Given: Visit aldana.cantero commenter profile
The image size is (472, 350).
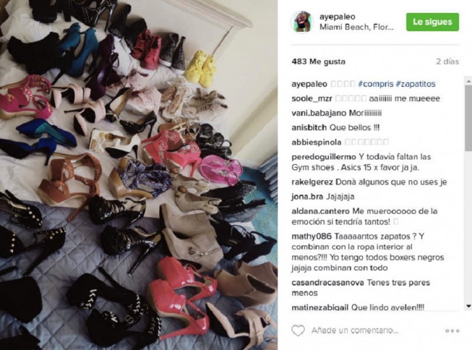Looking at the screenshot, I should (320, 211).
